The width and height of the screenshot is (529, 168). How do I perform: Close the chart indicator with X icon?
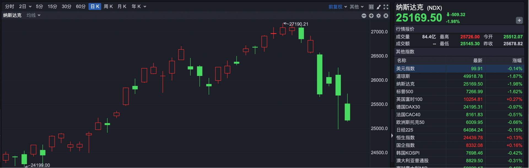point(386,16)
